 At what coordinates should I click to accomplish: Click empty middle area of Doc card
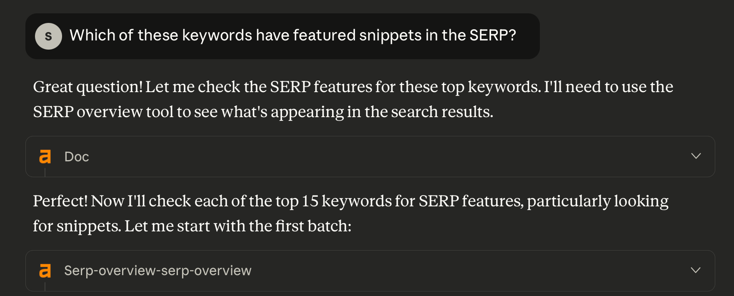pos(375,157)
